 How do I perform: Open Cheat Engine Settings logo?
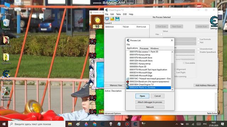coord(214,22)
